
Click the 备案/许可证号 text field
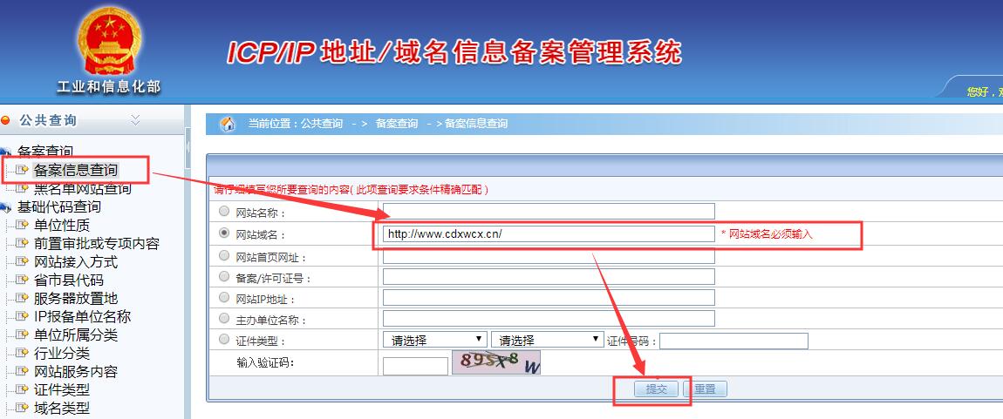[549, 276]
